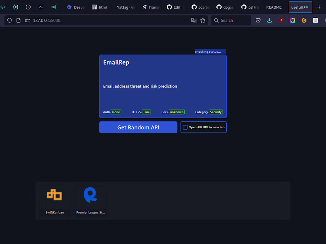Select the tracking protection shield icon
The height and width of the screenshot is (244, 326).
tap(9, 20)
